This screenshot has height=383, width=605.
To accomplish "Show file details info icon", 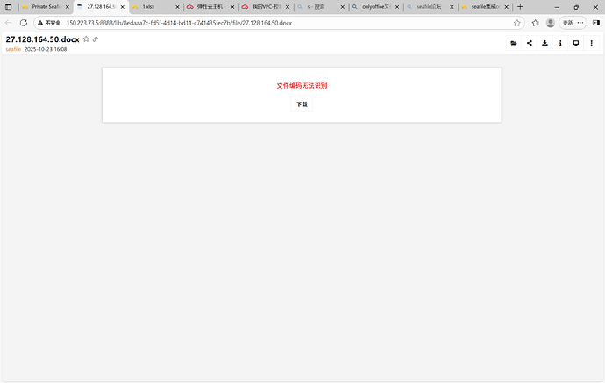I will (560, 43).
